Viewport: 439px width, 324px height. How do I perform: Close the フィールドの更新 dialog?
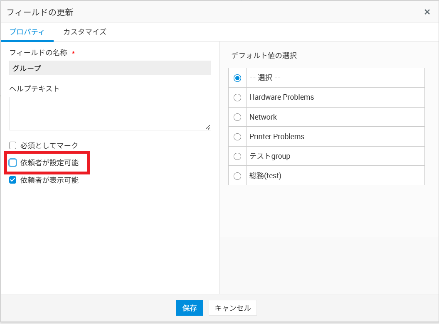click(427, 12)
